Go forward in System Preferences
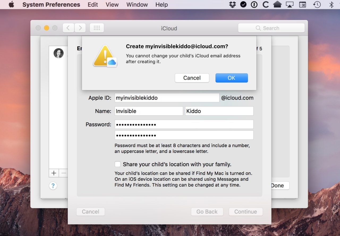This screenshot has width=340, height=236. coord(80,28)
